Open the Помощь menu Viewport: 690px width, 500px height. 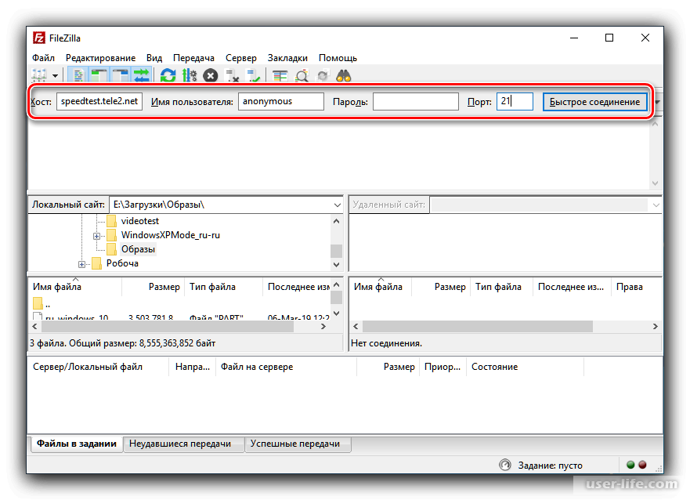coord(338,58)
